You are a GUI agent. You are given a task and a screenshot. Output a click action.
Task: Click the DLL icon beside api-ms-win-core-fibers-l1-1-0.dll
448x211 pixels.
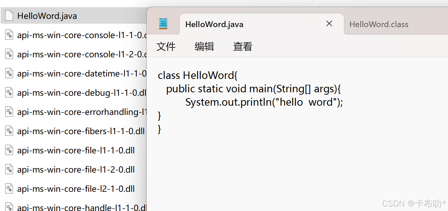[9, 131]
